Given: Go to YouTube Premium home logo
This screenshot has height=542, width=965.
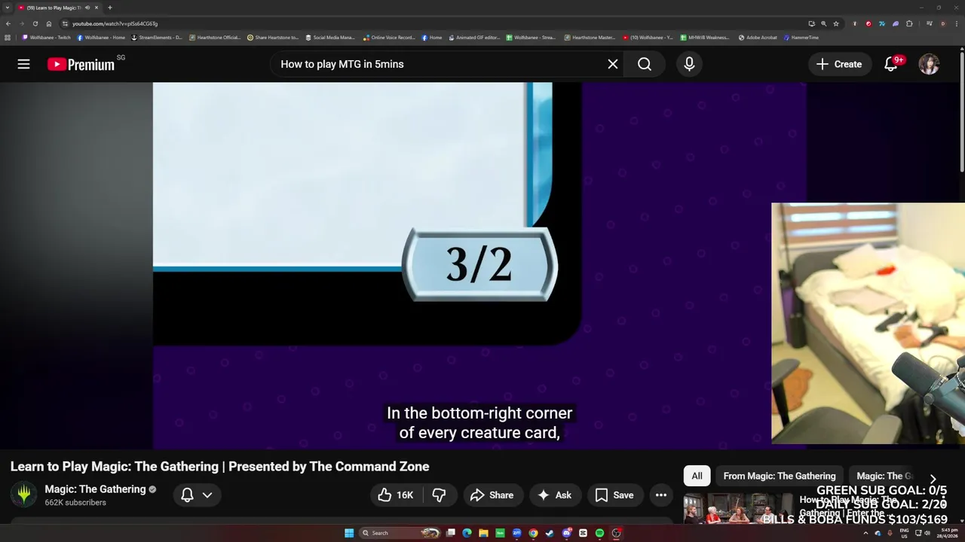Looking at the screenshot, I should (81, 64).
